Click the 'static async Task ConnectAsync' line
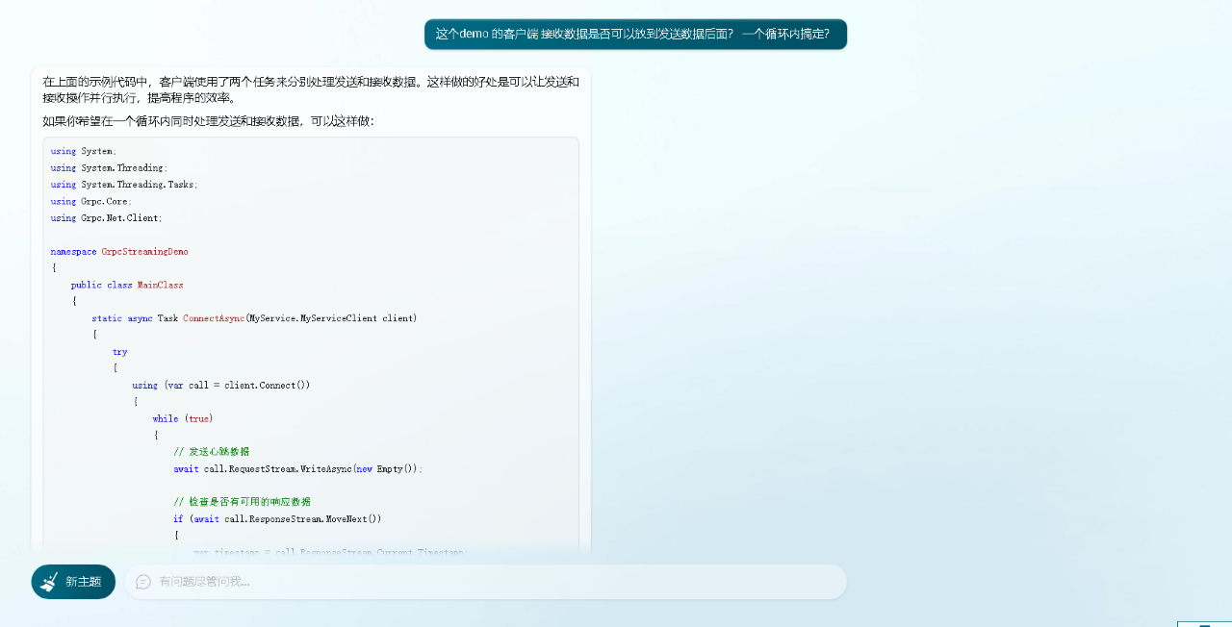The height and width of the screenshot is (627, 1232). [x=254, y=318]
